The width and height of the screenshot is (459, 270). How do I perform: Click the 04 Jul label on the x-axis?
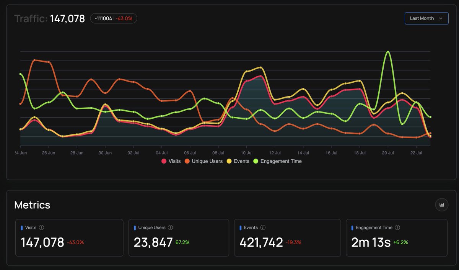pos(162,153)
